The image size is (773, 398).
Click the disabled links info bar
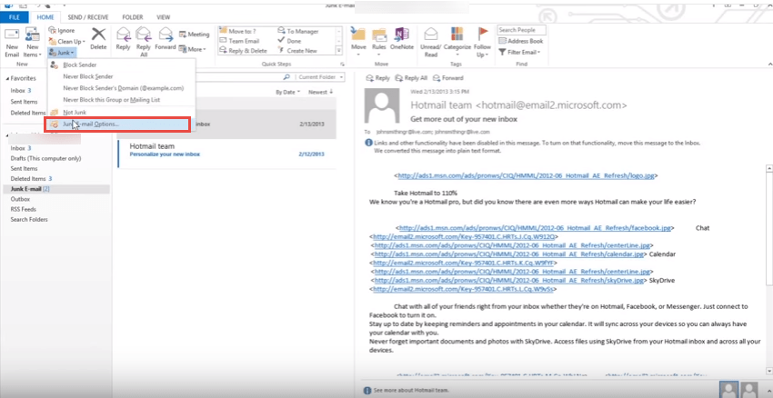tap(532, 147)
